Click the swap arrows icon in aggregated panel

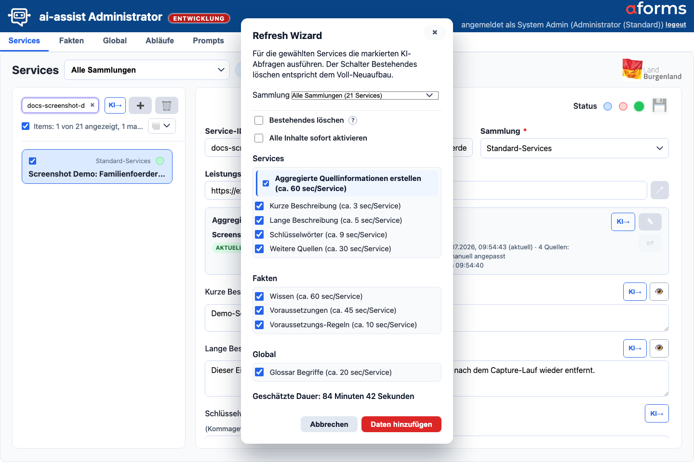tap(650, 243)
